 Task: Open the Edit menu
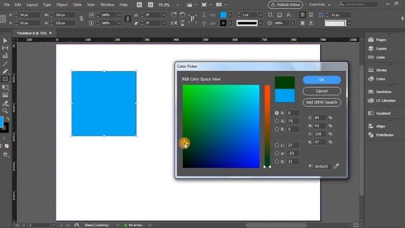click(x=18, y=4)
